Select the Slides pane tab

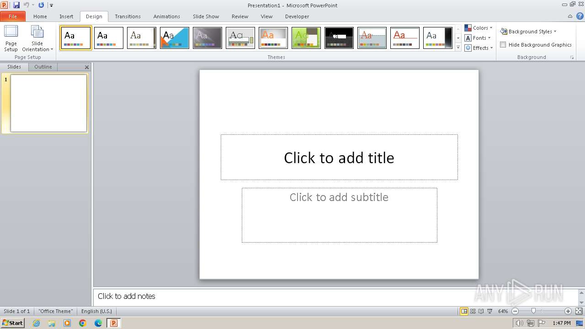[x=14, y=67]
